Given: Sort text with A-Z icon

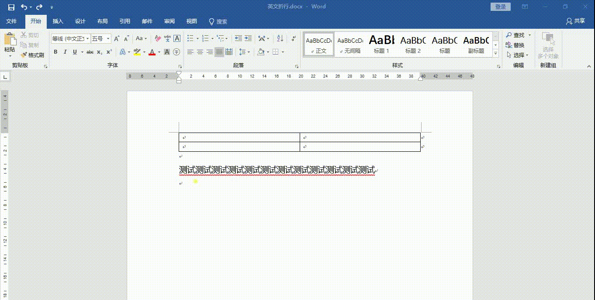Looking at the screenshot, I should [280, 39].
